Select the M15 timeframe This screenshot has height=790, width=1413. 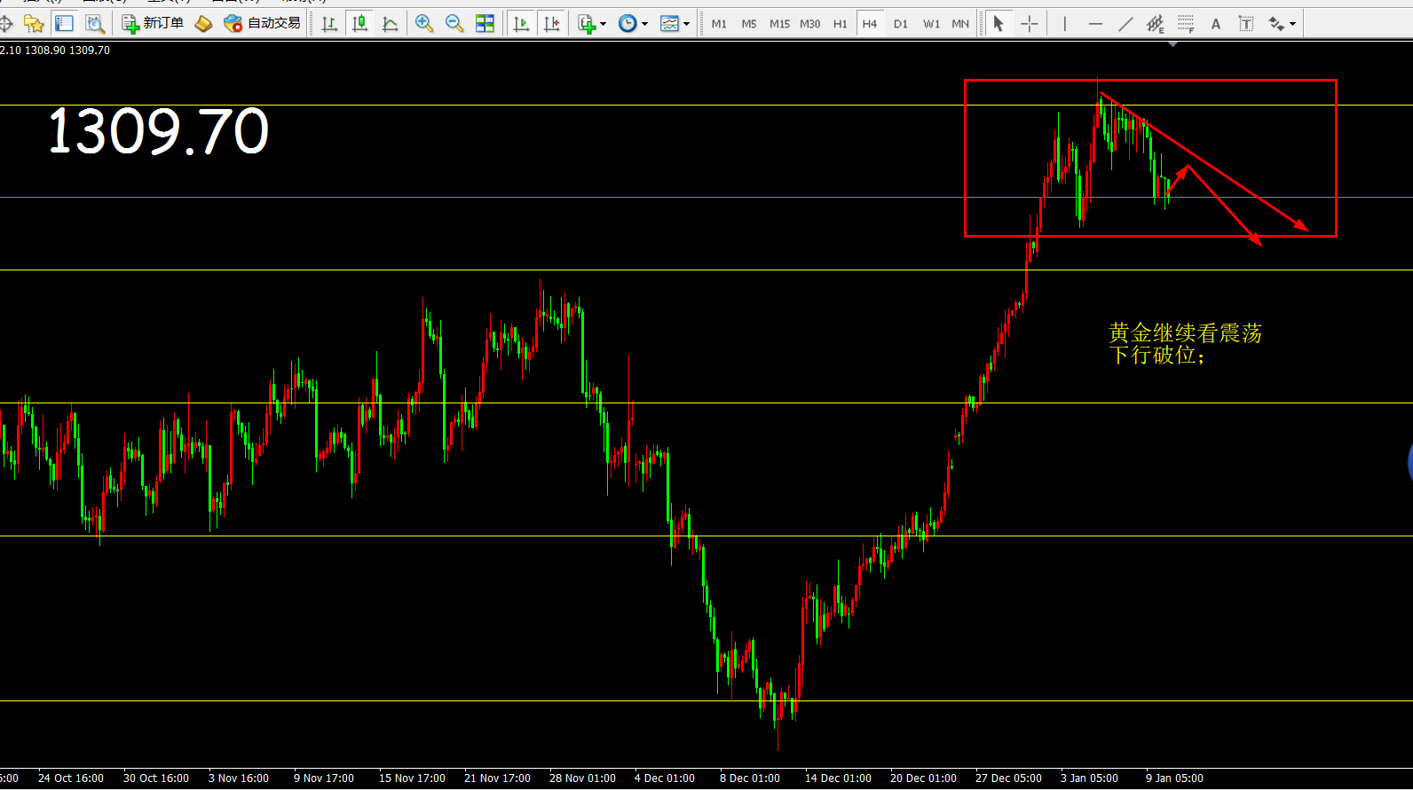click(x=779, y=24)
